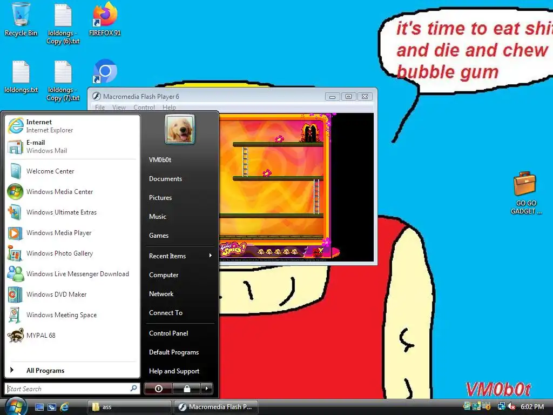Expand All Programs list

(x=72, y=371)
